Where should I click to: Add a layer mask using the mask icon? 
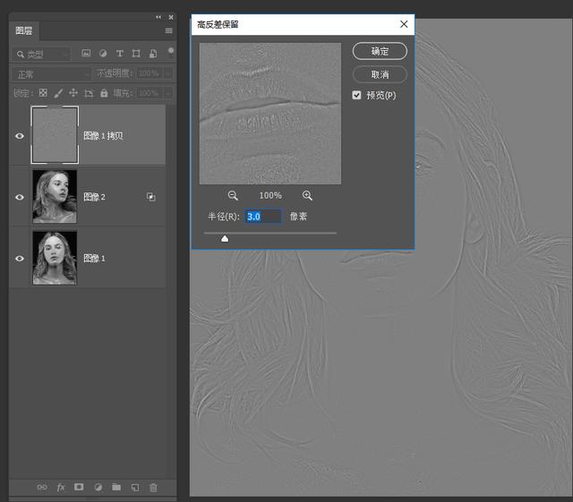[79, 487]
